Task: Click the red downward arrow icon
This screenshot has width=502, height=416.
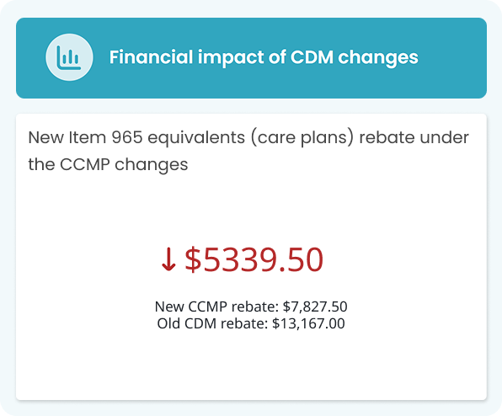Action: pyautogui.click(x=168, y=259)
